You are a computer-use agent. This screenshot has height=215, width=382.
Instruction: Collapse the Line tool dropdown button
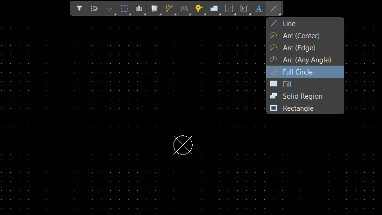click(x=274, y=8)
